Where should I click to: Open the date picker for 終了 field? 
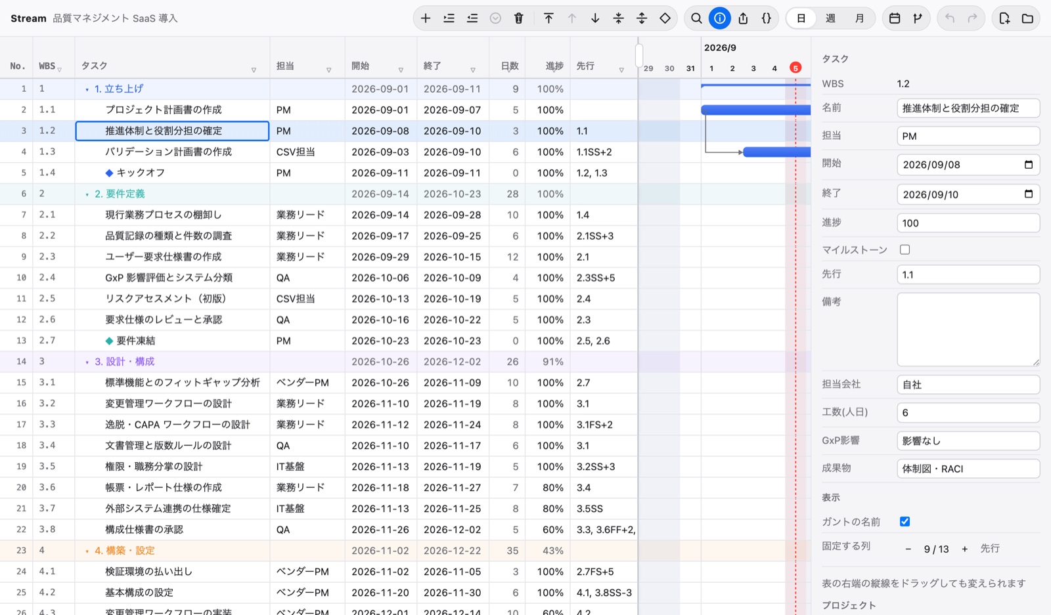[x=1029, y=194]
